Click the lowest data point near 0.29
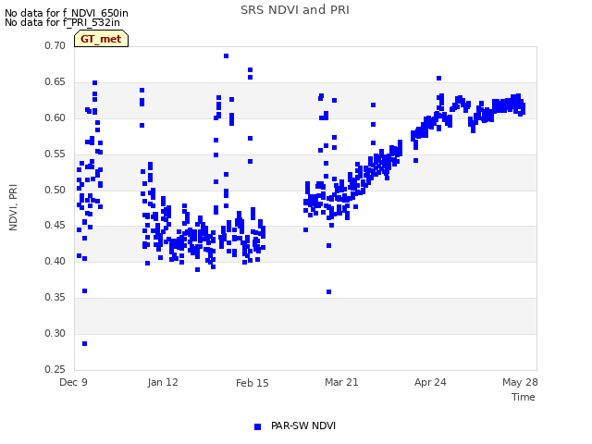The width and height of the screenshot is (592, 444). pyautogui.click(x=84, y=343)
